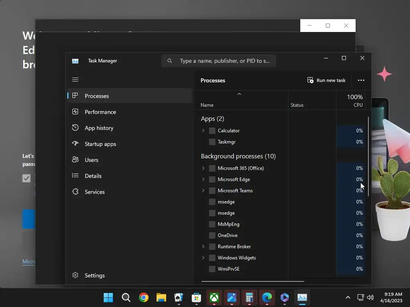Toggle the checkbox on the Edge welcome page
Image resolution: width=410 pixels, height=307 pixels.
click(26, 178)
